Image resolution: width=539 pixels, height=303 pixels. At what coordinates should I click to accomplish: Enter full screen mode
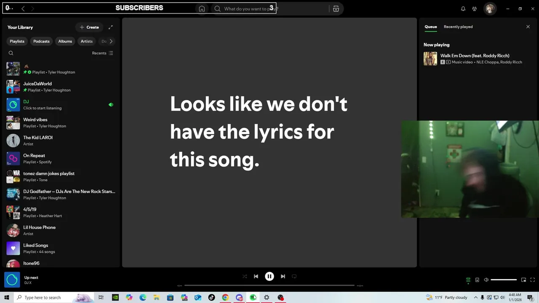coord(532,280)
